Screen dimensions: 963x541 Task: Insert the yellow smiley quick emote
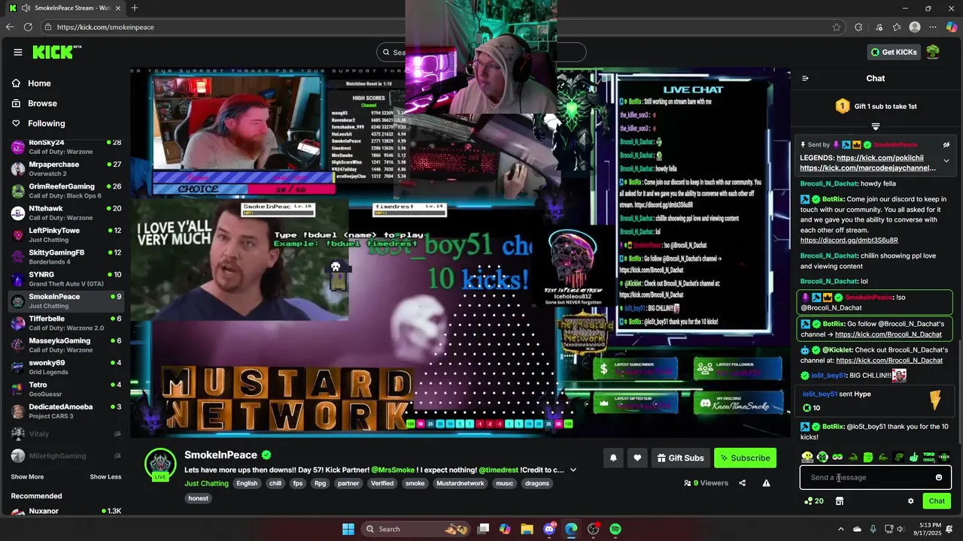click(807, 457)
